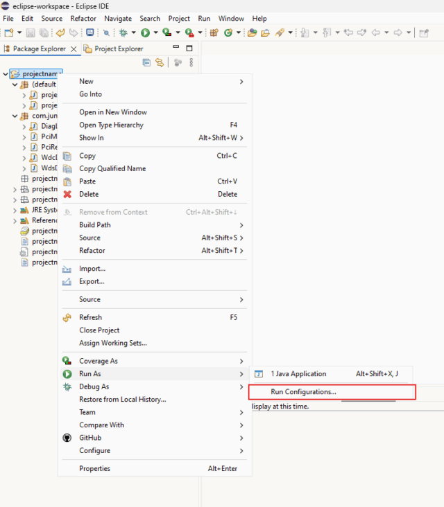Click the Debug bug icon in toolbar
Screen dimensions: 444x507
click(123, 32)
